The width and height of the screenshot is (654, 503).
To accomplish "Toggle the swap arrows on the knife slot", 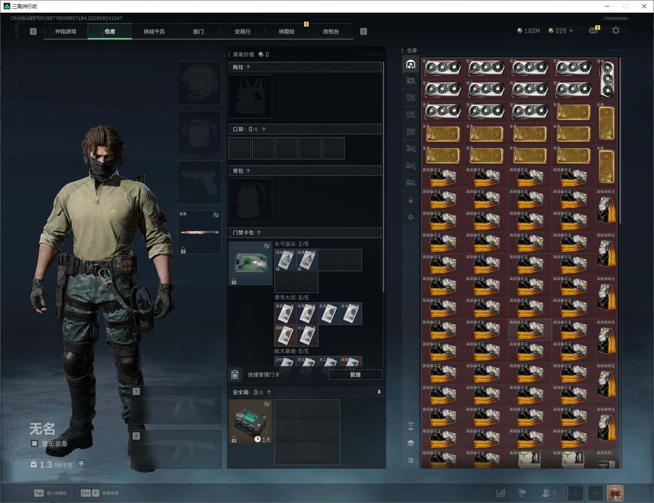I will (x=216, y=215).
